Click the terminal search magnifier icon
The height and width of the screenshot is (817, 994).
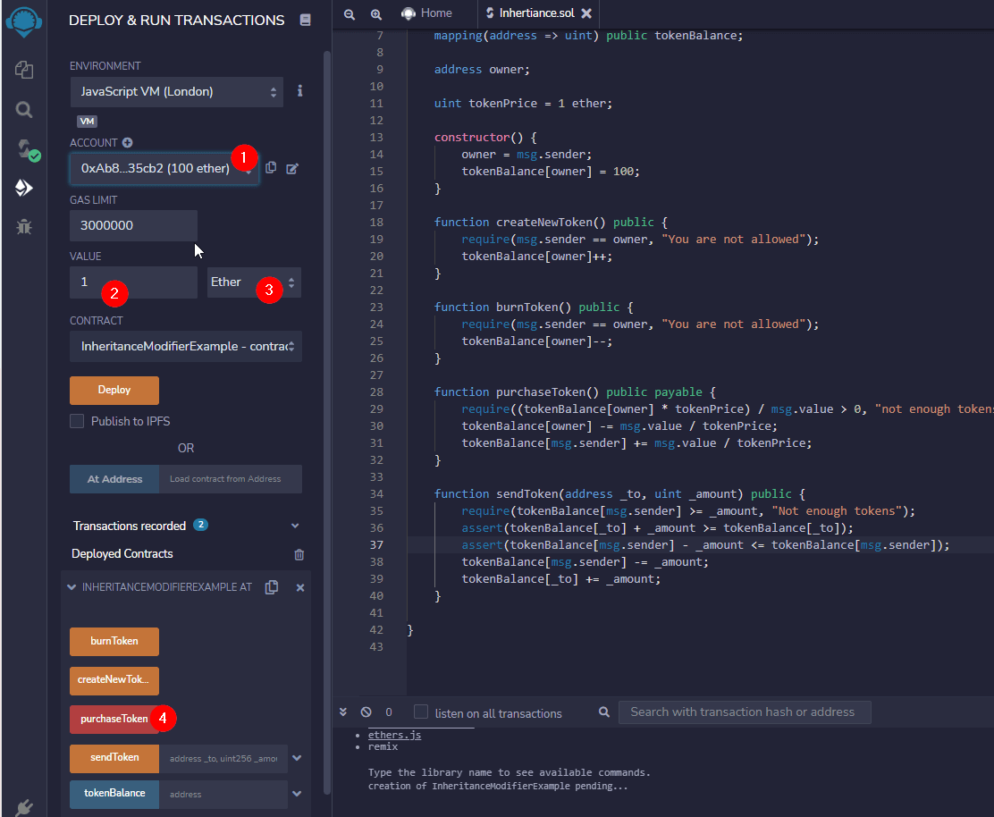604,712
